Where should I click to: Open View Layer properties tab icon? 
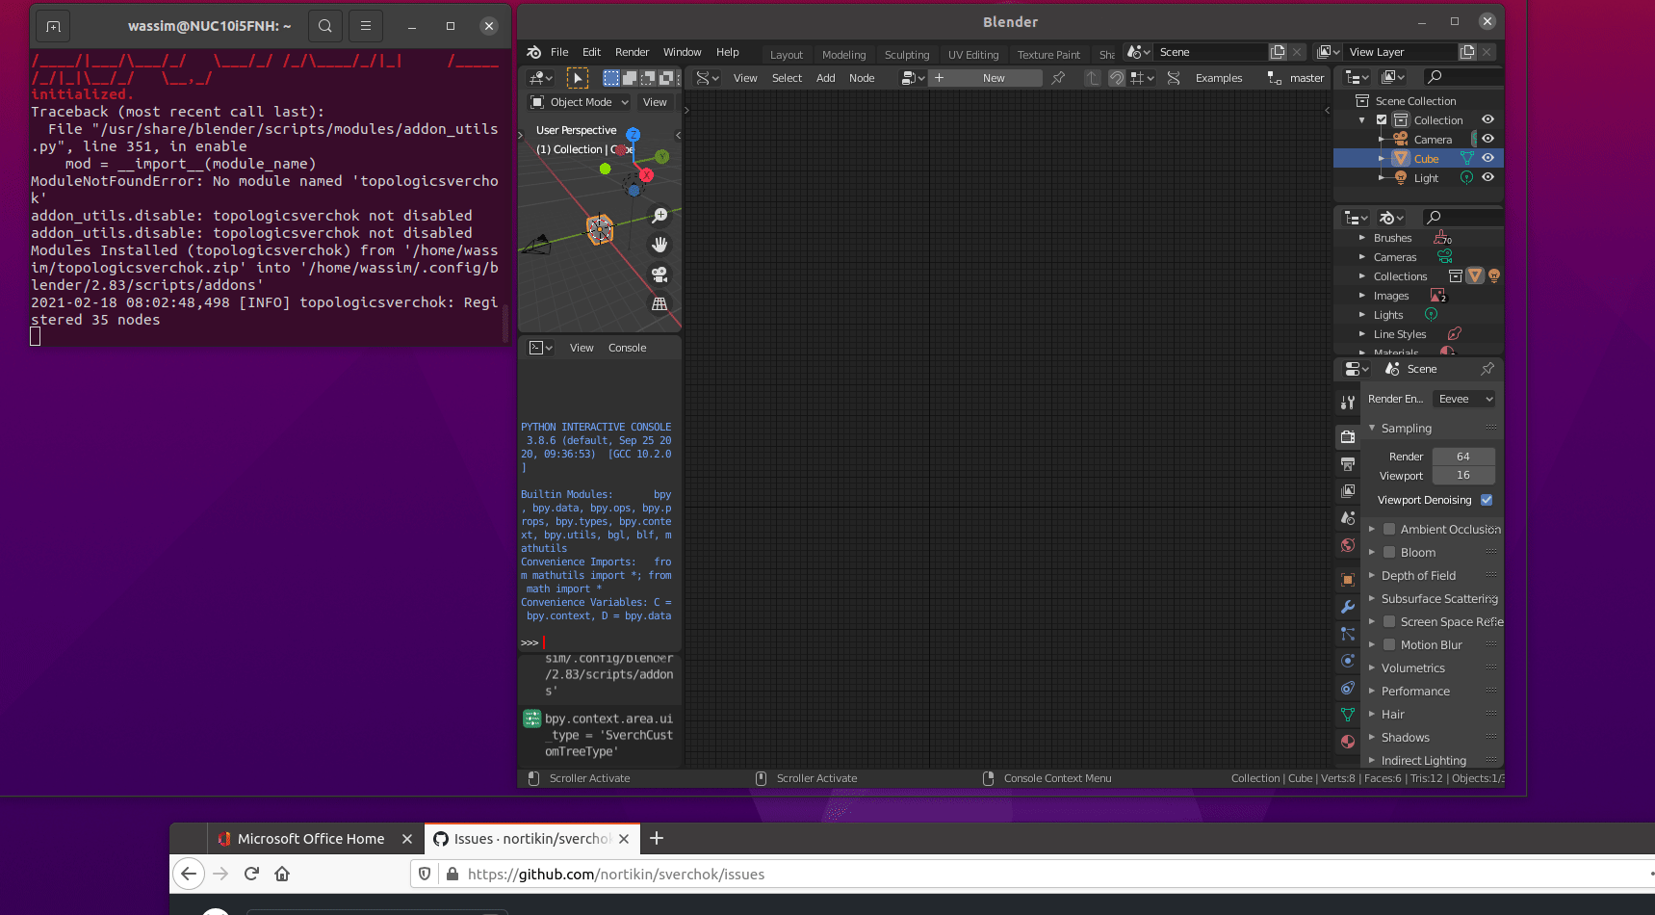point(1348,491)
